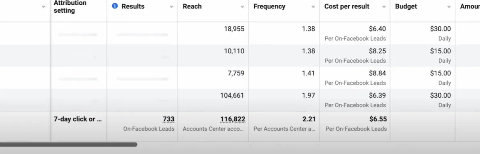Click the blue info icon beside Results

tap(115, 6)
